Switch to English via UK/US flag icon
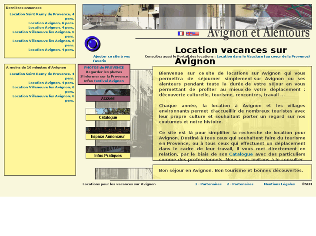 pyautogui.click(x=192, y=33)
